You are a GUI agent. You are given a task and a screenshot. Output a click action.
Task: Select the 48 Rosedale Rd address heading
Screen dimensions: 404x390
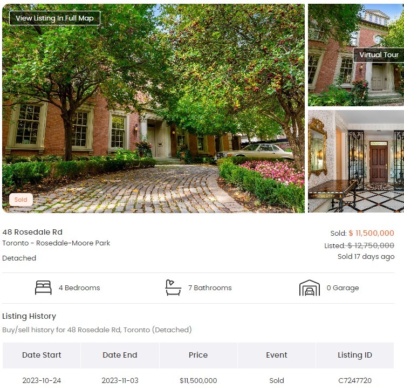(32, 232)
